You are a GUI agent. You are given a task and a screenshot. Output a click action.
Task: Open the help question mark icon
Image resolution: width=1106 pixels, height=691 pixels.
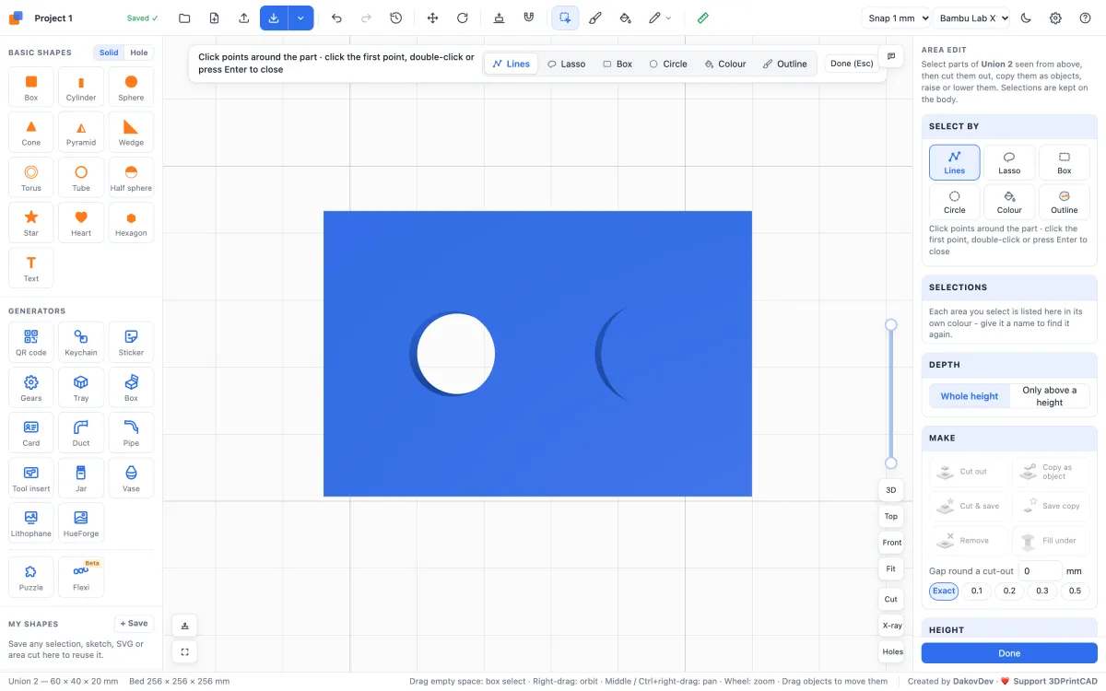coord(1084,18)
